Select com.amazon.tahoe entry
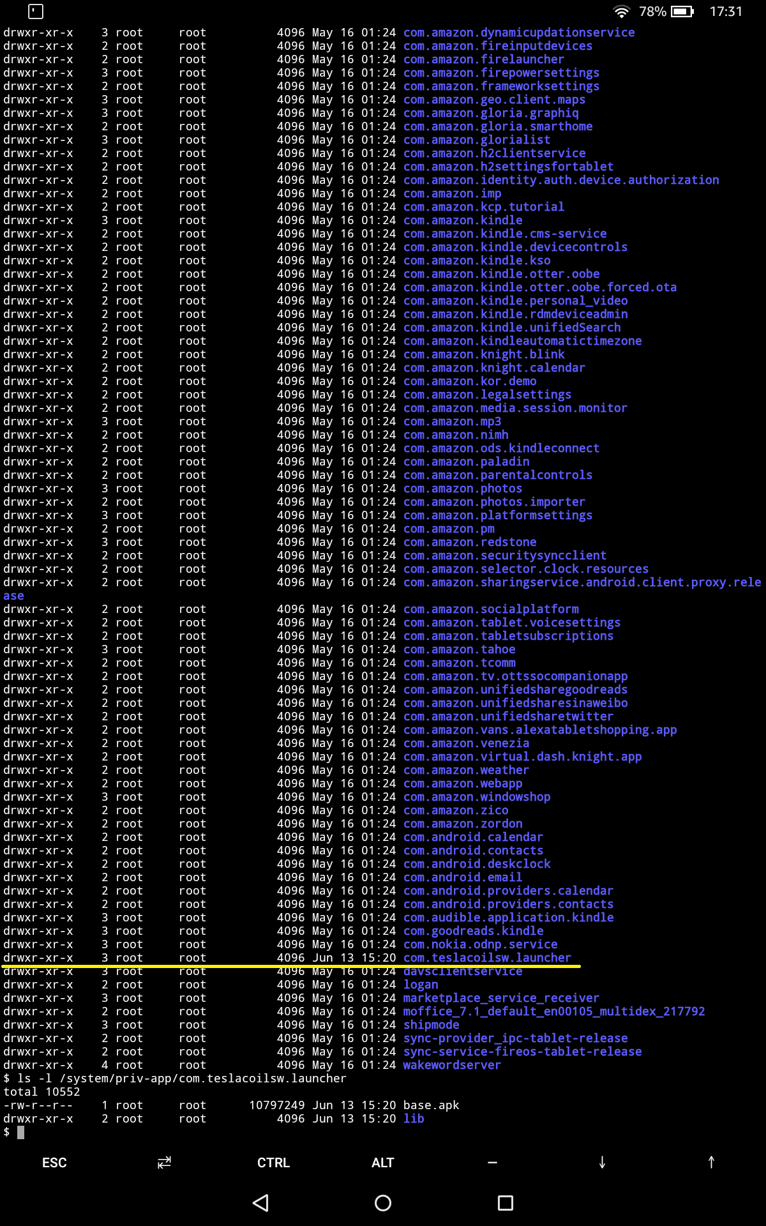 tap(459, 649)
